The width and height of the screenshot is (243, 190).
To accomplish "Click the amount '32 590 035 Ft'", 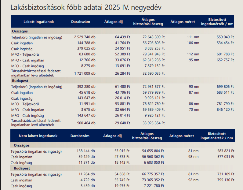I will [154, 73].
